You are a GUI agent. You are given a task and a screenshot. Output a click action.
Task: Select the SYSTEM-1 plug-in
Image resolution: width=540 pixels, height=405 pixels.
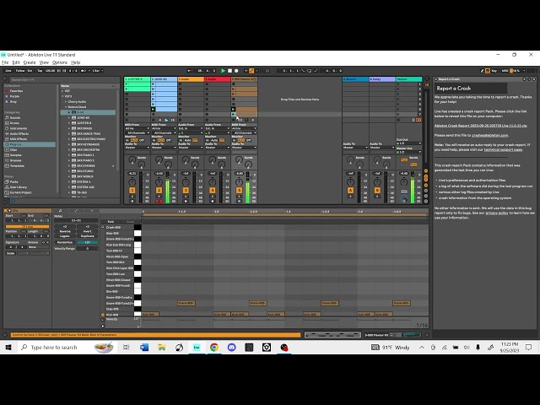coord(84,182)
